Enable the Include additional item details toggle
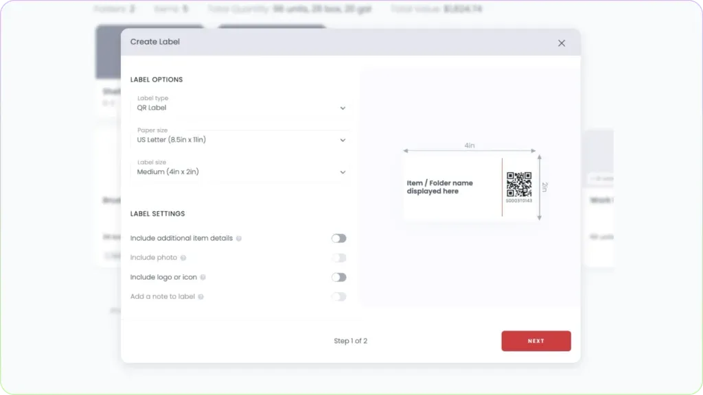 pos(338,238)
